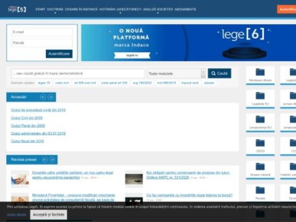Open the Legislație EU folder

[260, 99]
